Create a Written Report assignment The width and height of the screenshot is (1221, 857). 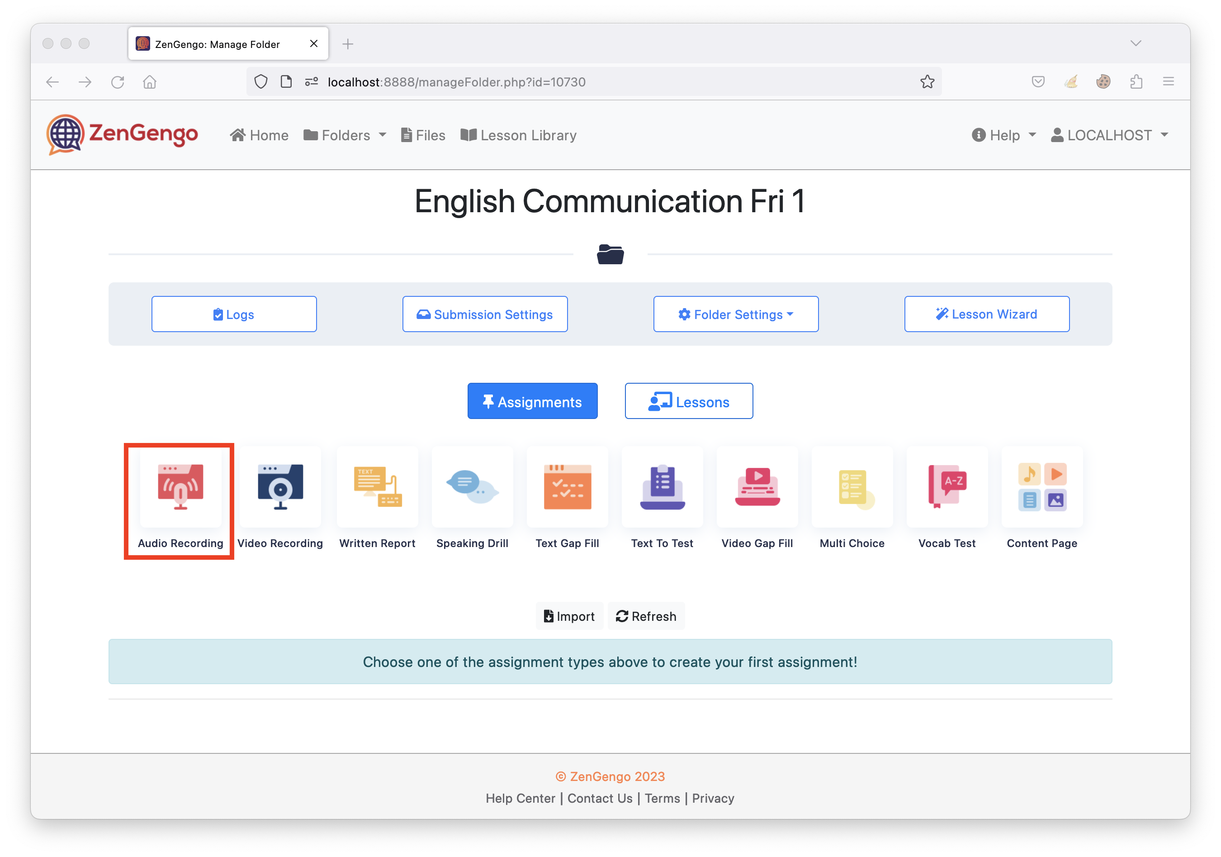378,487
